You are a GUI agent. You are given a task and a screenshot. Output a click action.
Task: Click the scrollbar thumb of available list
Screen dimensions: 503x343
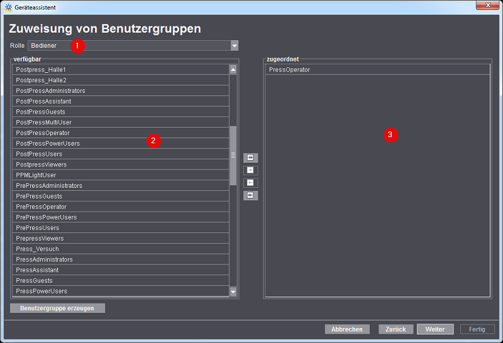coord(233,155)
